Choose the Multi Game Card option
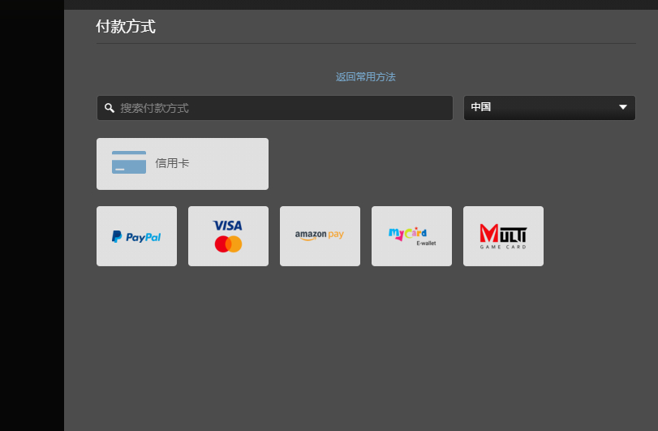The height and width of the screenshot is (431, 658). 503,236
